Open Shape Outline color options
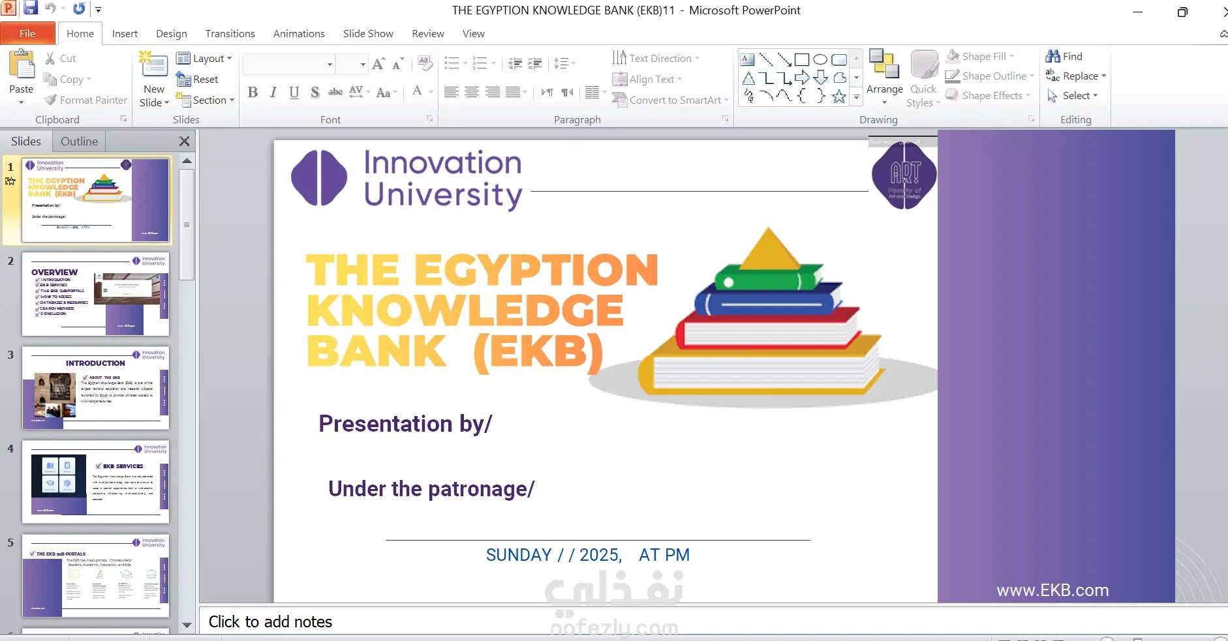This screenshot has height=641, width=1228. [990, 76]
